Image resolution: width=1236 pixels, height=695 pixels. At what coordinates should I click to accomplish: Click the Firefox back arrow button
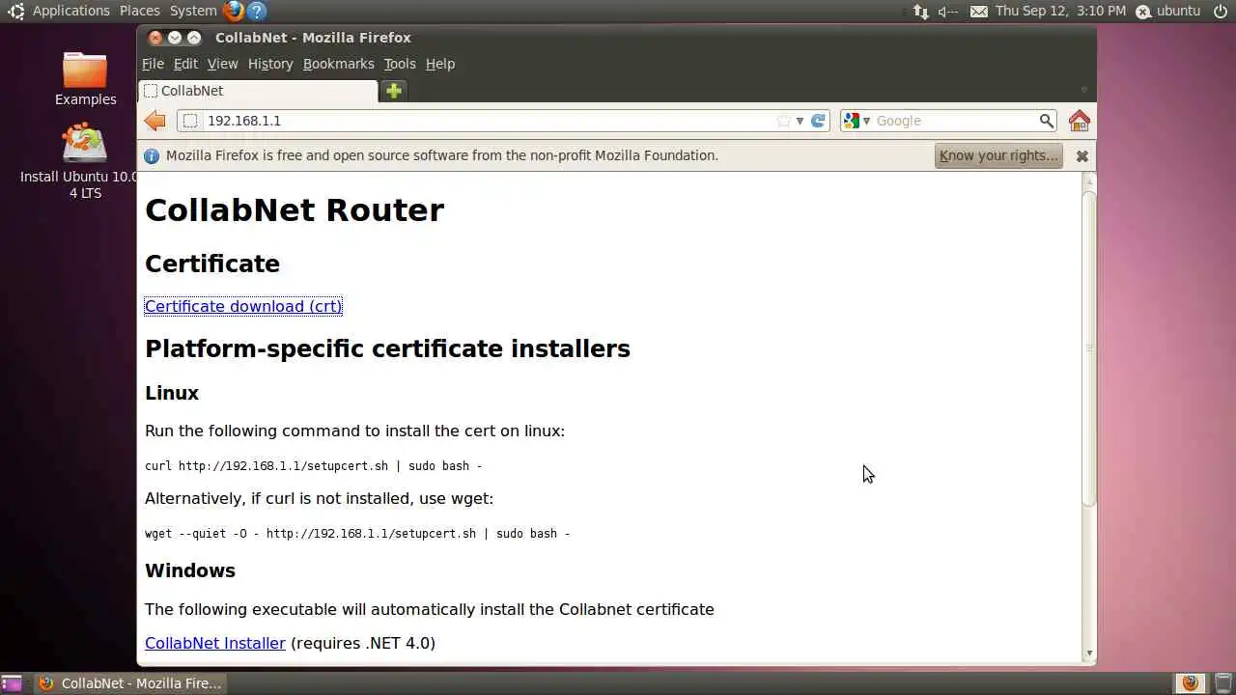pyautogui.click(x=154, y=121)
